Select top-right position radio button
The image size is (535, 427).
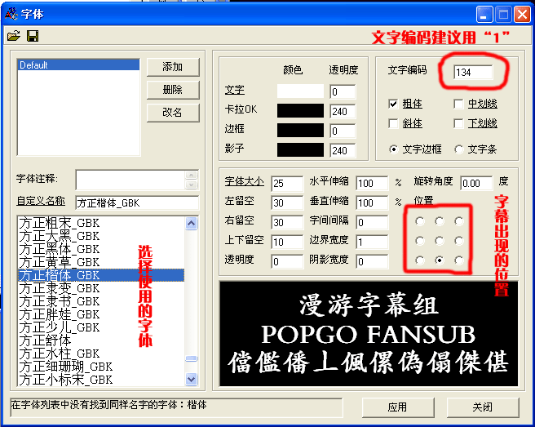coord(459,221)
